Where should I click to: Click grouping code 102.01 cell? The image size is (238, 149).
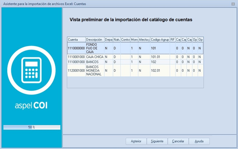160,70
